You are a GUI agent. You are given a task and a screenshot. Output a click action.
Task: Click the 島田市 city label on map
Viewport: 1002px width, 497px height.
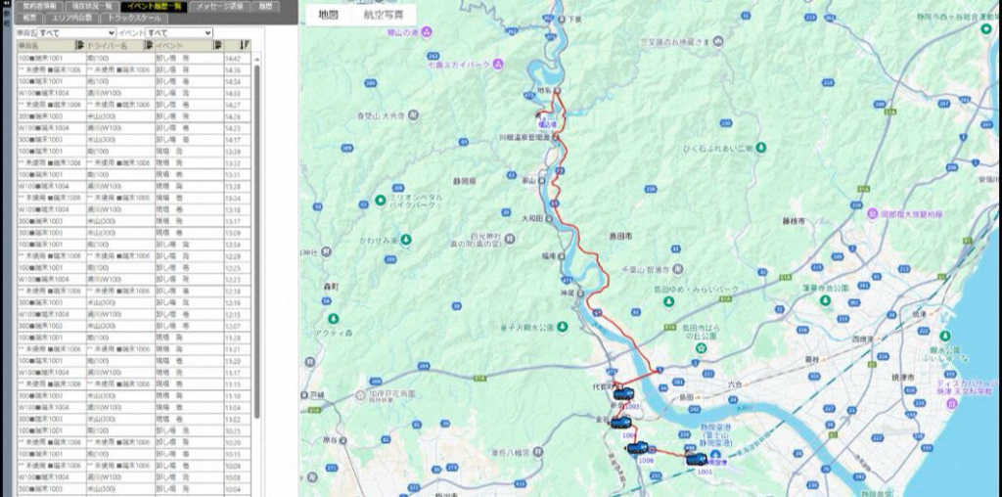coord(620,236)
